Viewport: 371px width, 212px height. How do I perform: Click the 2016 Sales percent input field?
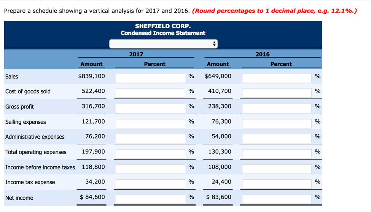pos(277,78)
